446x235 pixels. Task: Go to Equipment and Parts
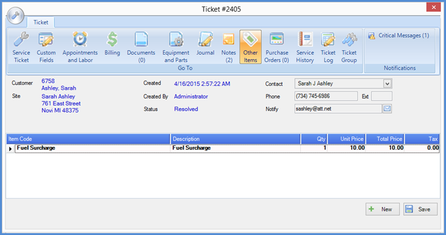[176, 47]
